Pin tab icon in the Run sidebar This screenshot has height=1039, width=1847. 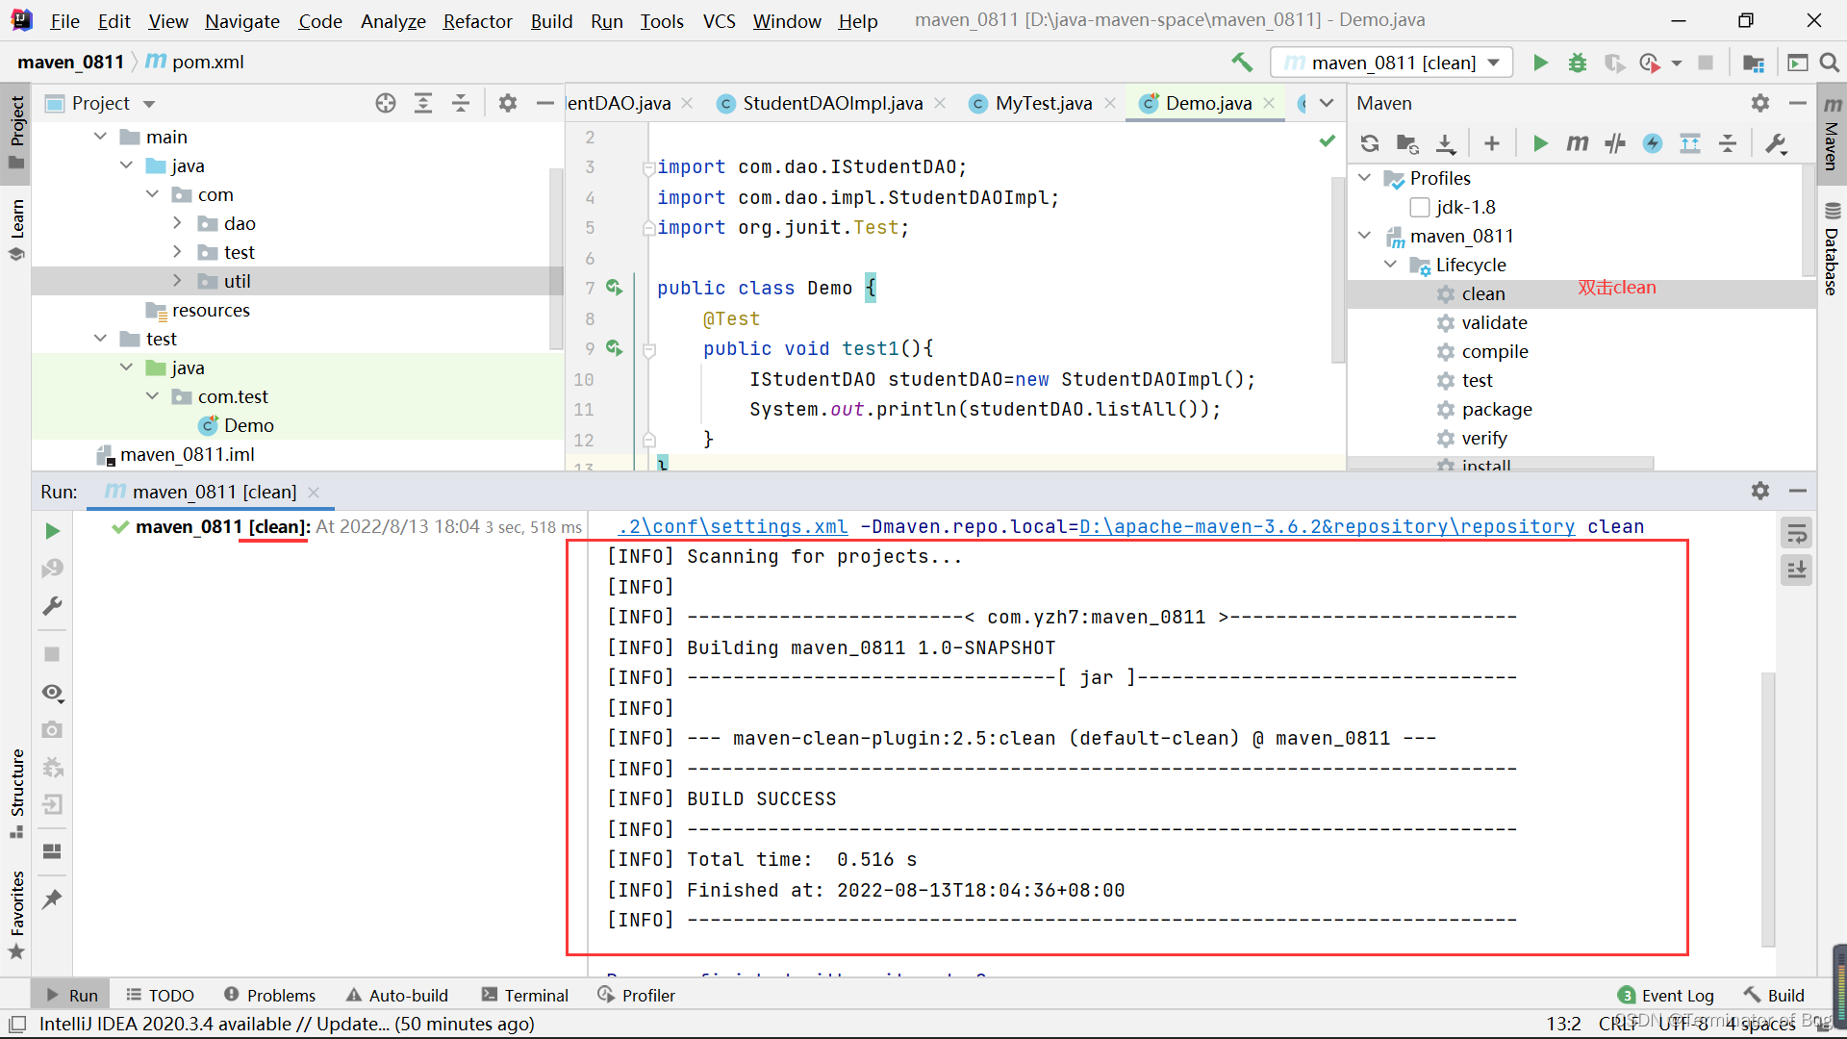53,900
